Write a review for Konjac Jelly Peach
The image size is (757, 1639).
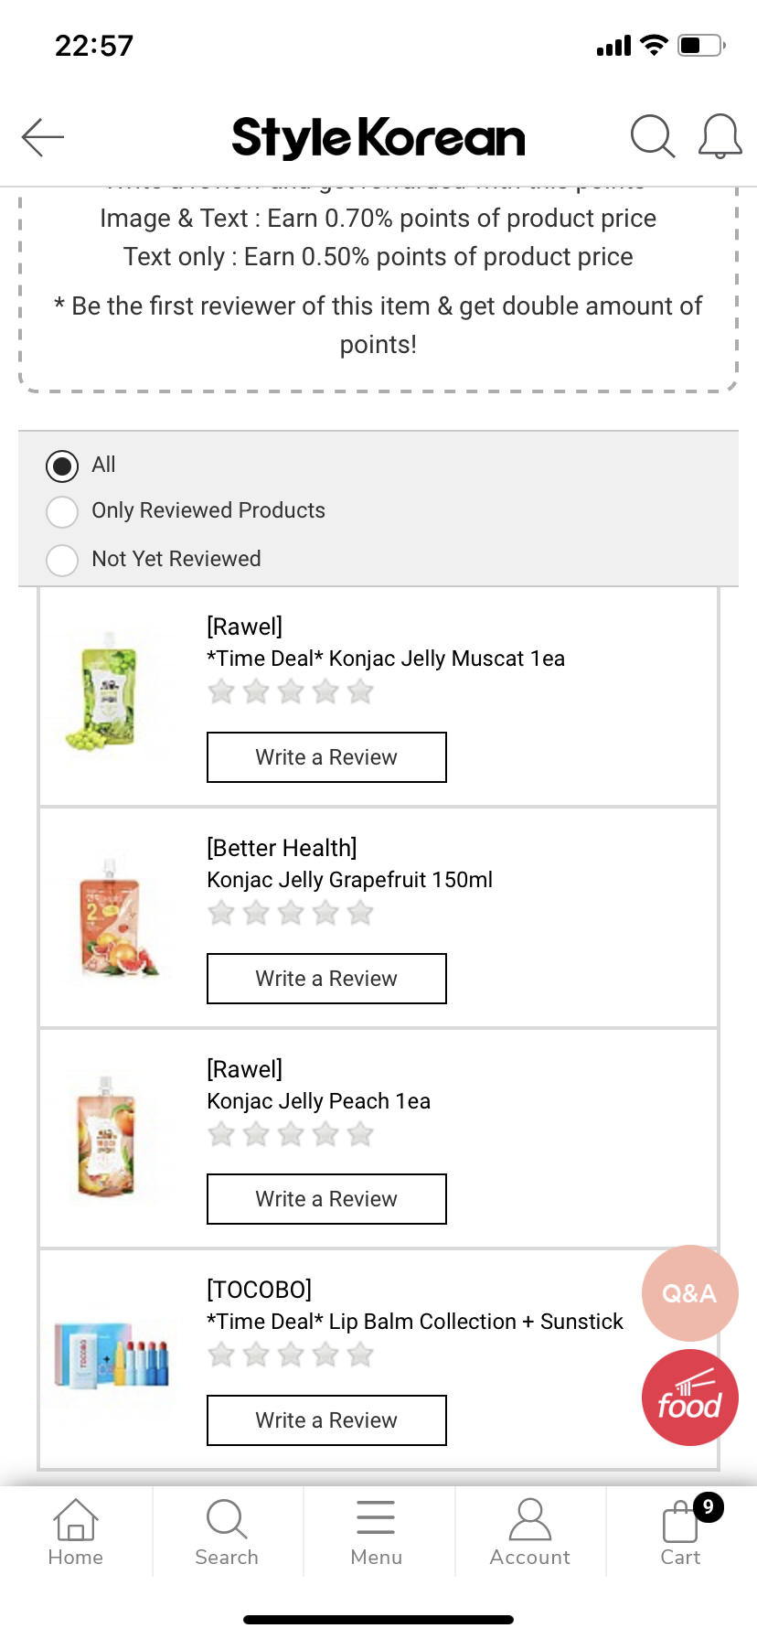pyautogui.click(x=326, y=1199)
